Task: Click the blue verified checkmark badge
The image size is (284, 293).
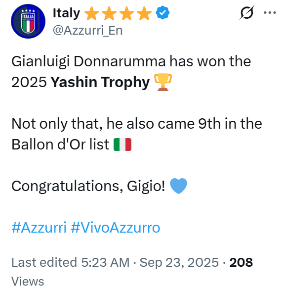Action: [x=162, y=12]
